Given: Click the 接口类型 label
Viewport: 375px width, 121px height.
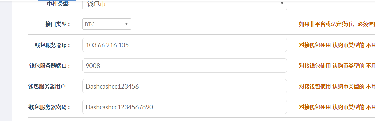Looking at the screenshot, I should pos(58,24).
